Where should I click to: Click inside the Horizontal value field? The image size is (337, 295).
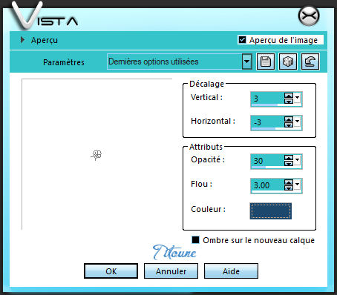tap(267, 122)
